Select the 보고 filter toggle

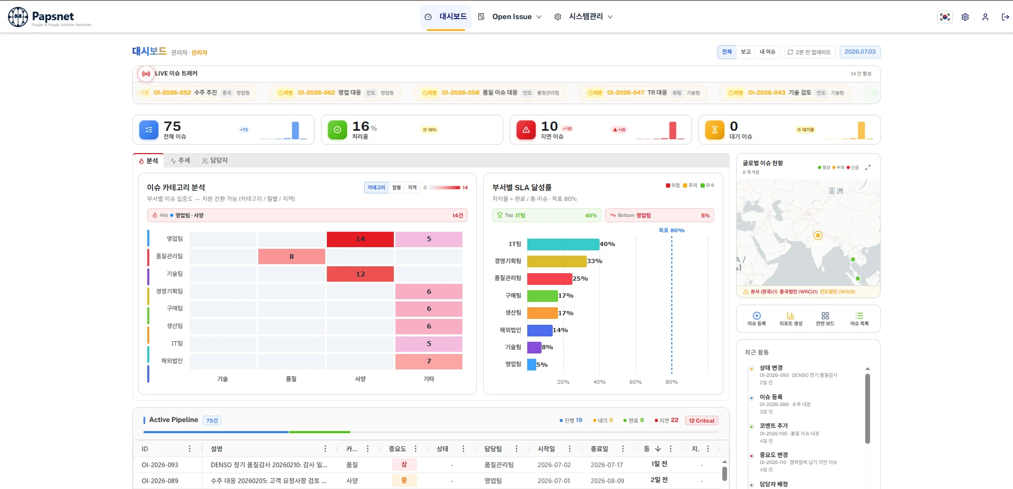click(x=746, y=52)
